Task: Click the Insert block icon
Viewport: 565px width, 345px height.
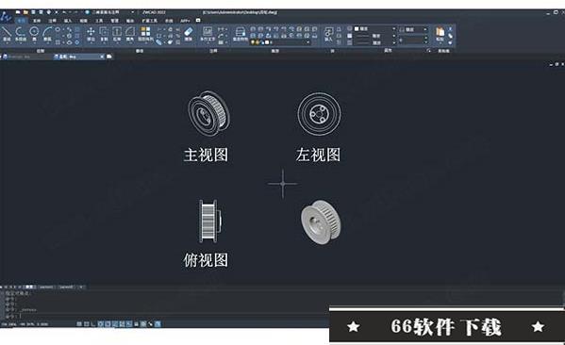Action: (x=328, y=34)
